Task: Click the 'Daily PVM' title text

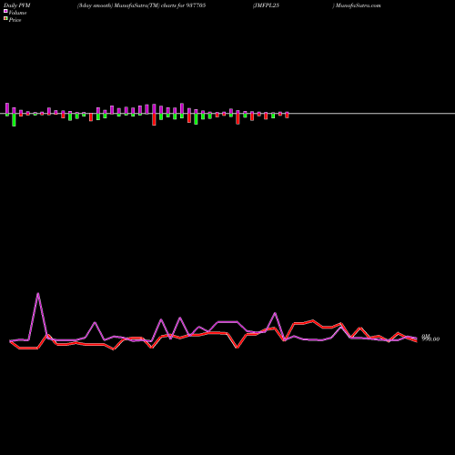Action: tap(17, 5)
